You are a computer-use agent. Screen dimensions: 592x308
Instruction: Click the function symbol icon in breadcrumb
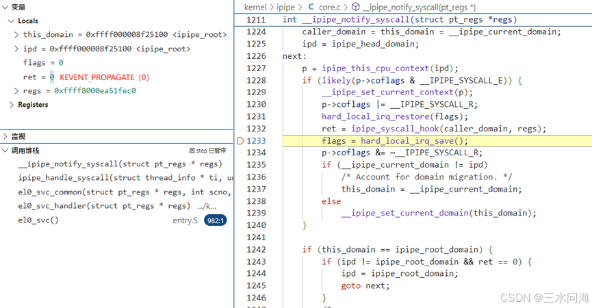355,7
